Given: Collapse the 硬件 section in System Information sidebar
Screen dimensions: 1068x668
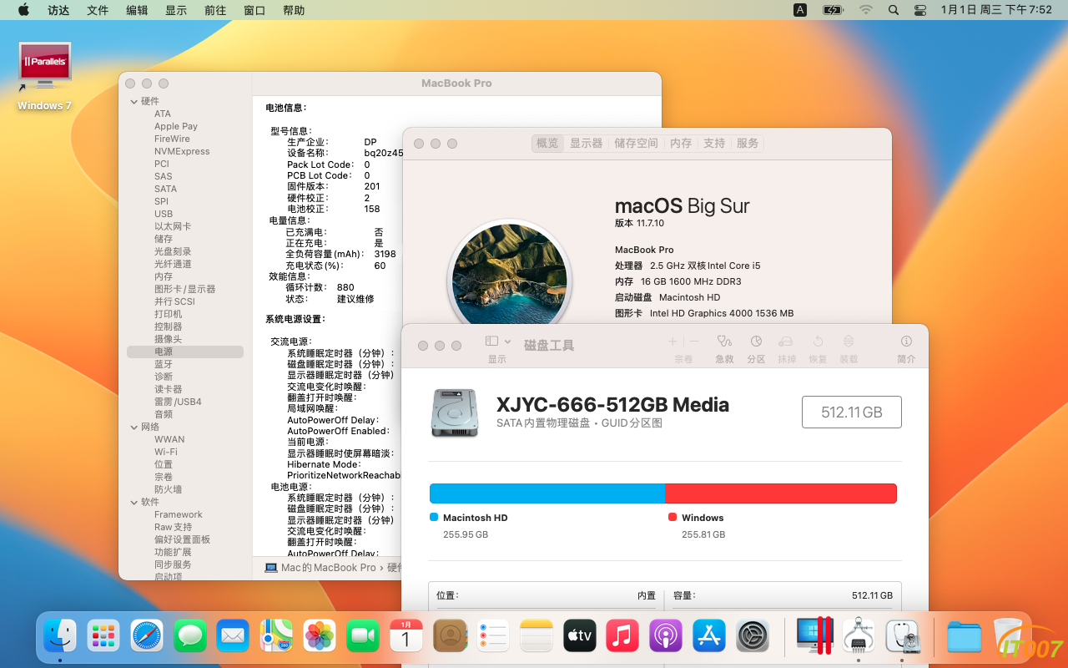Looking at the screenshot, I should 133,101.
